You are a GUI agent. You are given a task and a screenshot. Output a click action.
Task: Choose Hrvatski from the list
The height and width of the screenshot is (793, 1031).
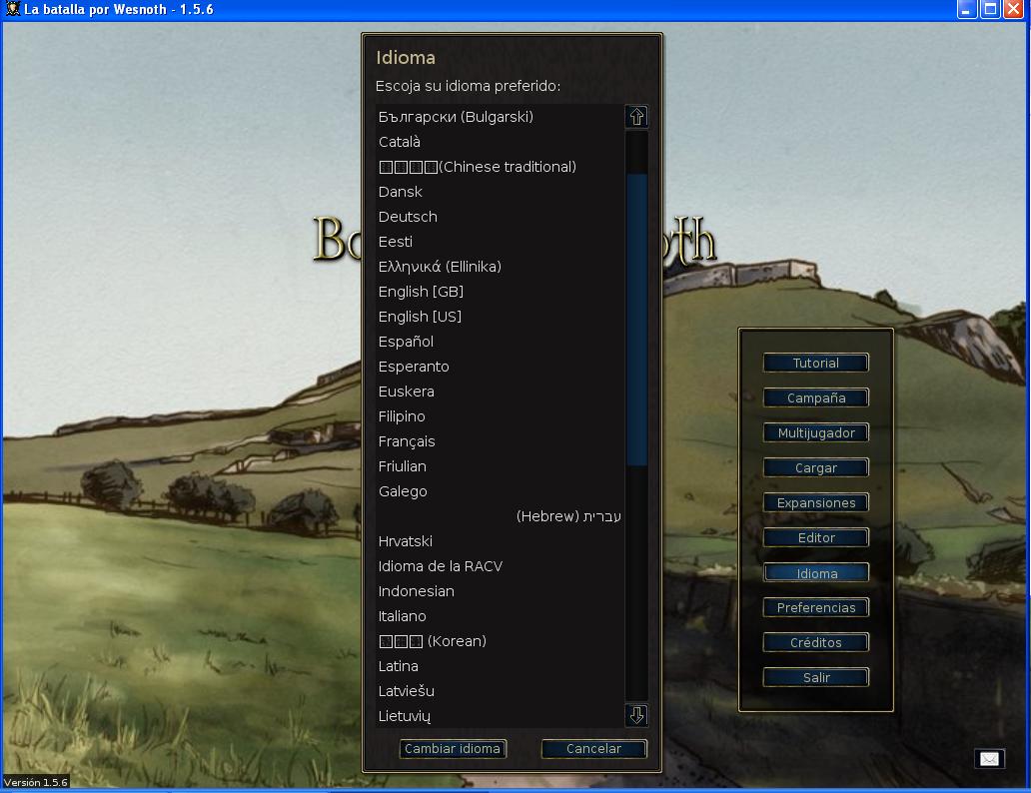500,542
